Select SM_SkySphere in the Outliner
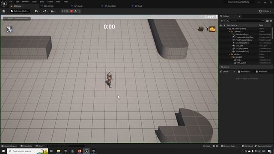 click(241, 48)
